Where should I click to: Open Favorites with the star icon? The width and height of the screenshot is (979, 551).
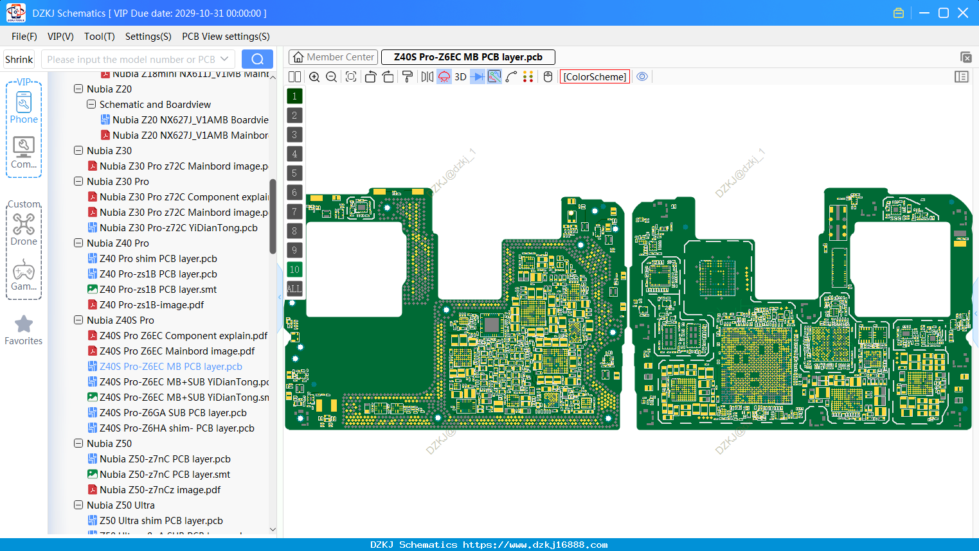point(24,330)
